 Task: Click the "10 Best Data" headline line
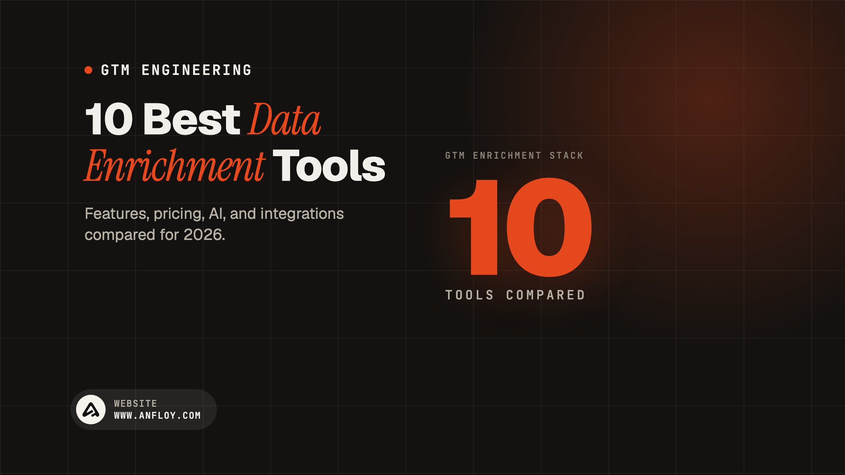[x=203, y=119]
